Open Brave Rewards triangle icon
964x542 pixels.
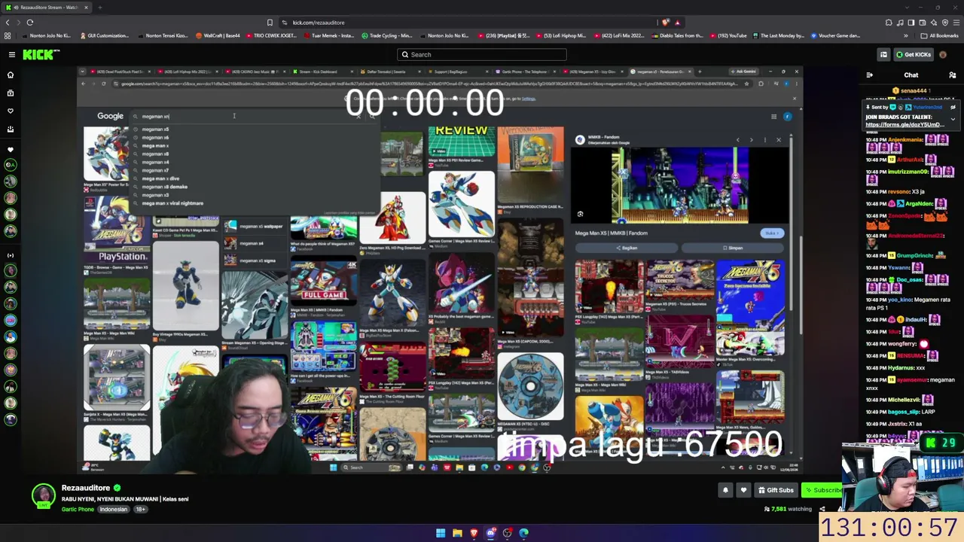(677, 23)
